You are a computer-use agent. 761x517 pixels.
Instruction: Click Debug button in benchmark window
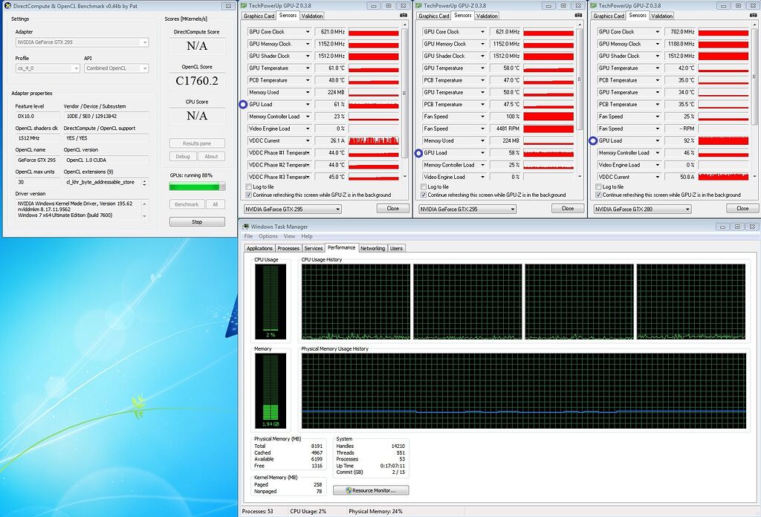click(183, 157)
